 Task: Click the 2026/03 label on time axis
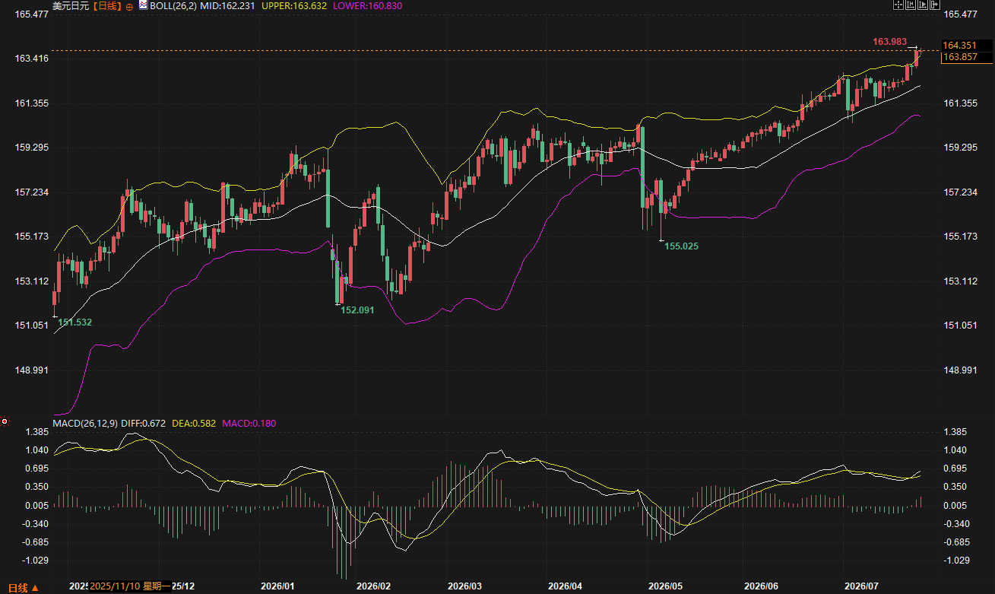pyautogui.click(x=464, y=586)
